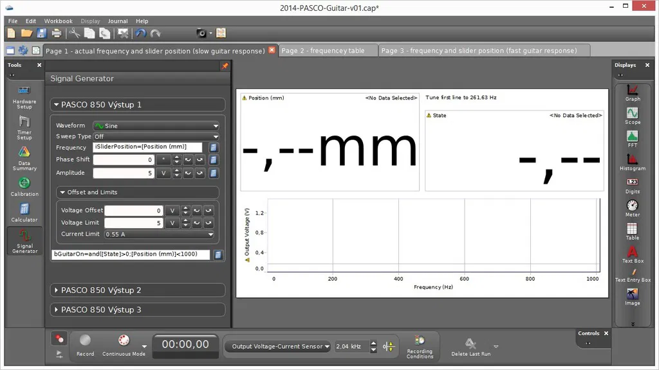Open the Sweep Type dropdown
The width and height of the screenshot is (659, 370).
[x=156, y=136]
